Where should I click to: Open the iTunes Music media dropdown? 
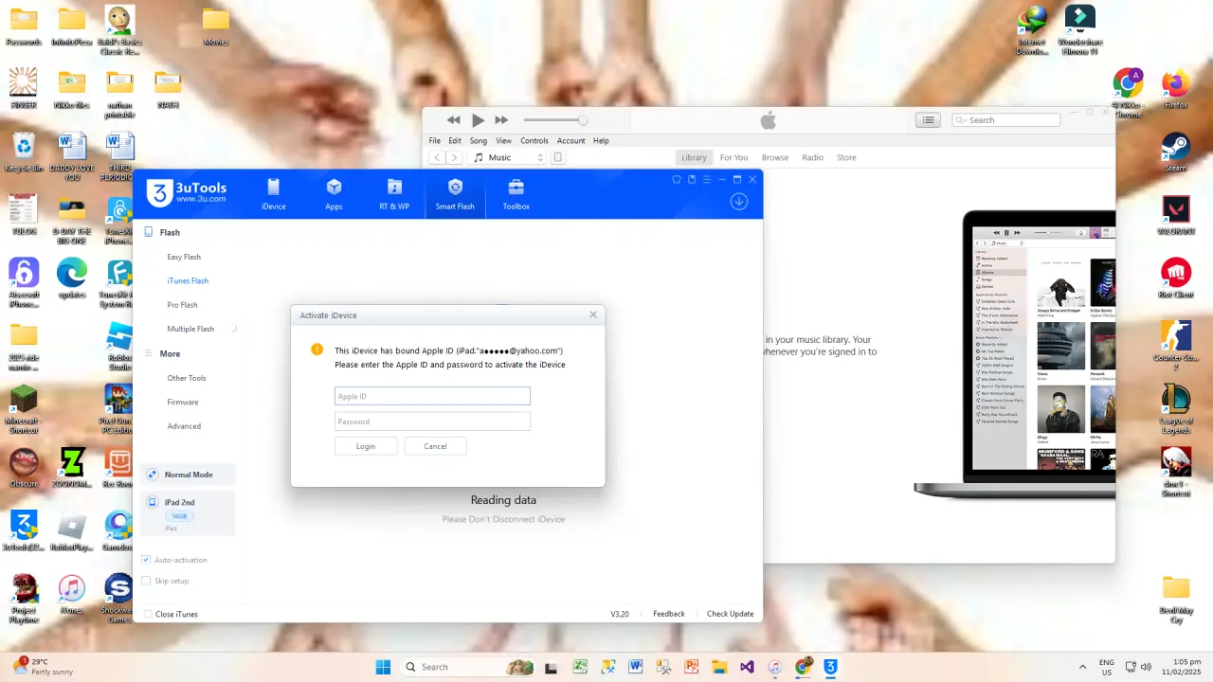click(509, 157)
